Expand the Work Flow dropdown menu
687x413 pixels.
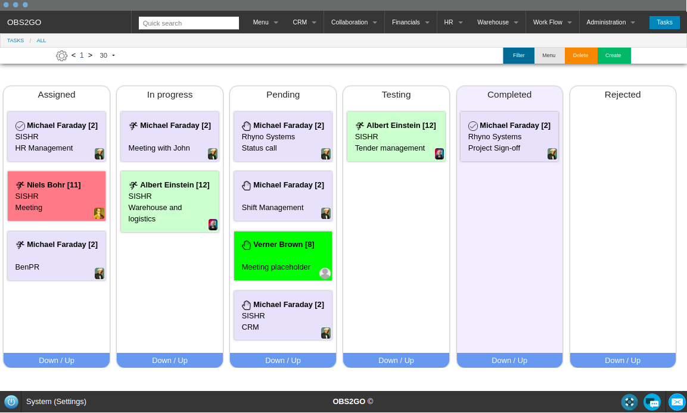point(552,22)
